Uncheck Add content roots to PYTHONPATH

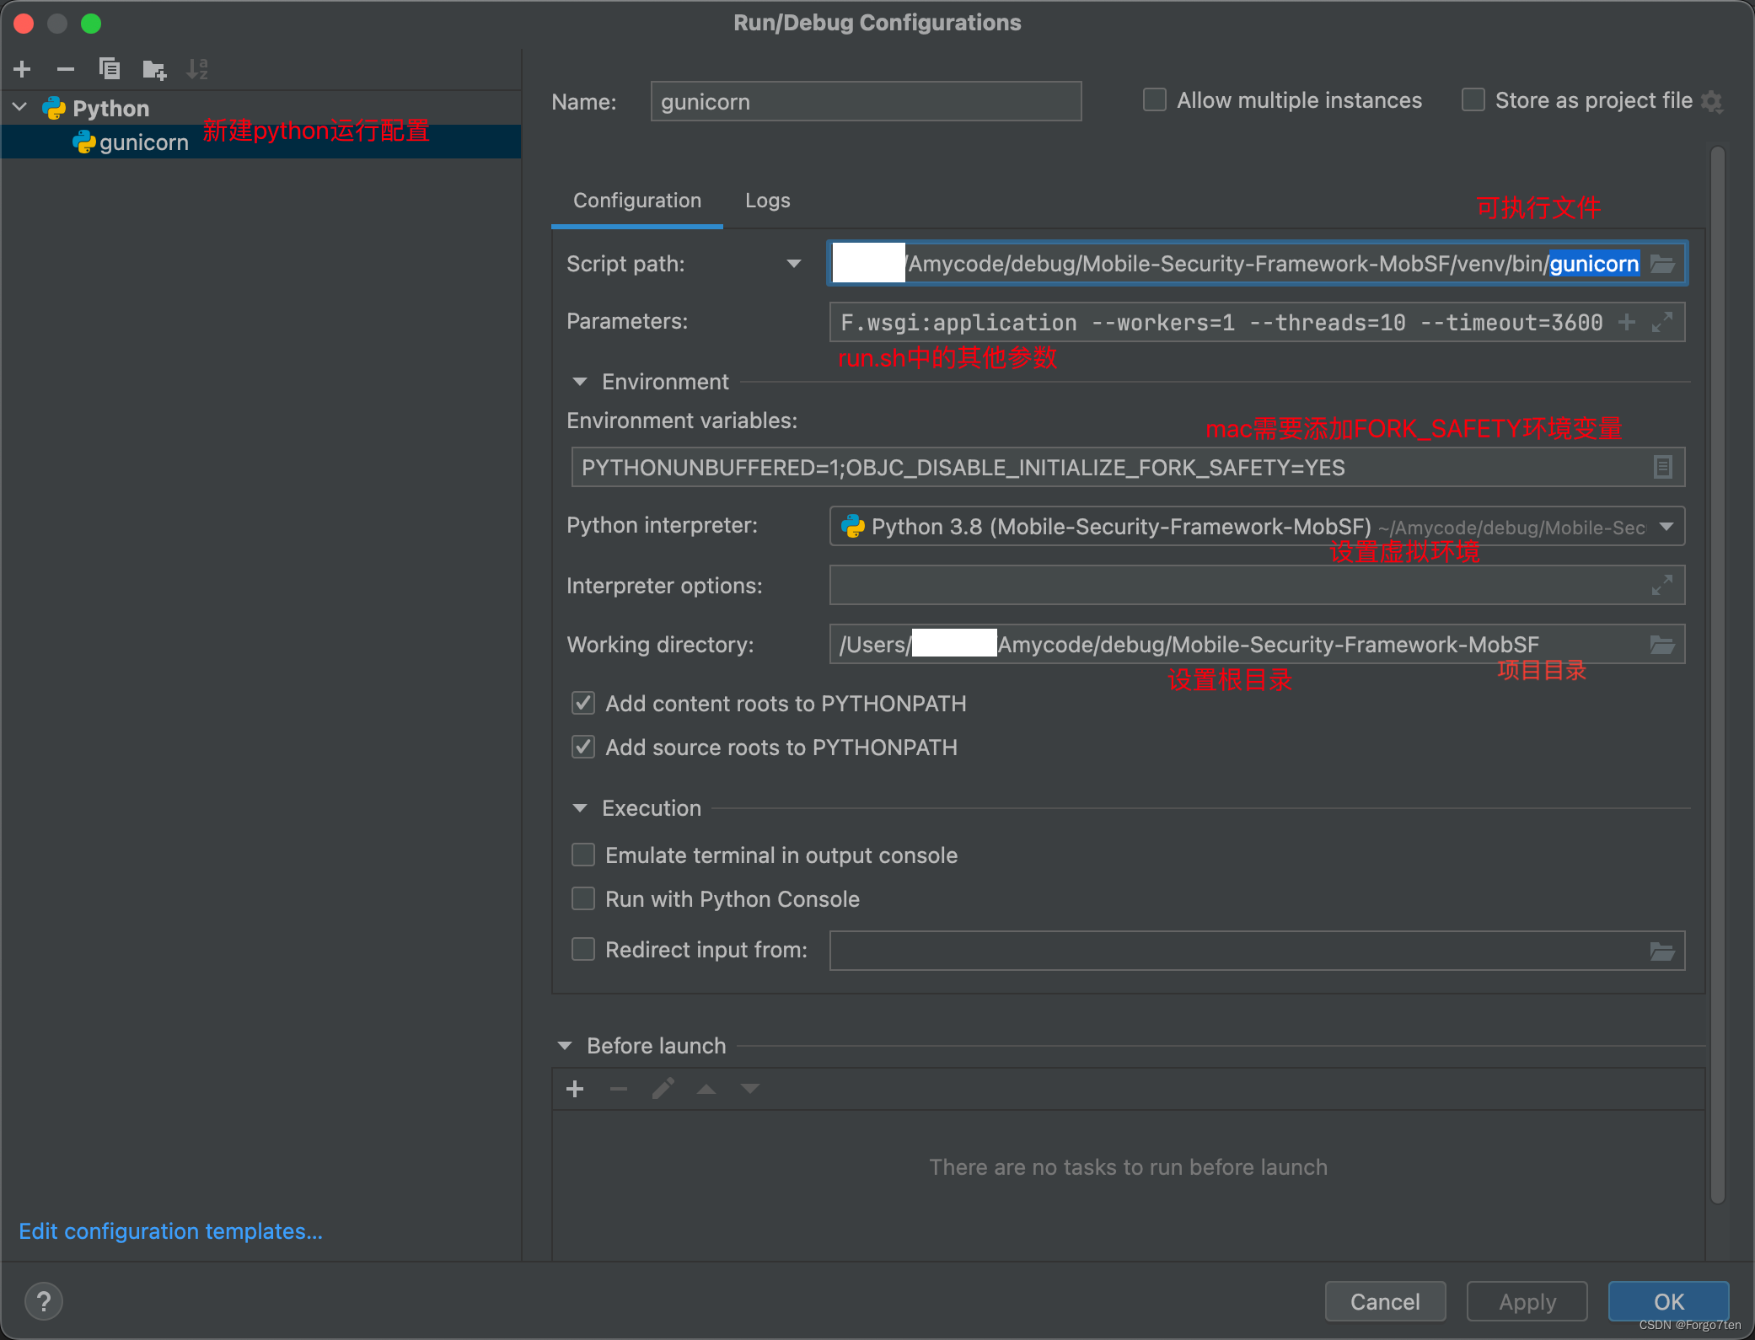pyautogui.click(x=583, y=704)
